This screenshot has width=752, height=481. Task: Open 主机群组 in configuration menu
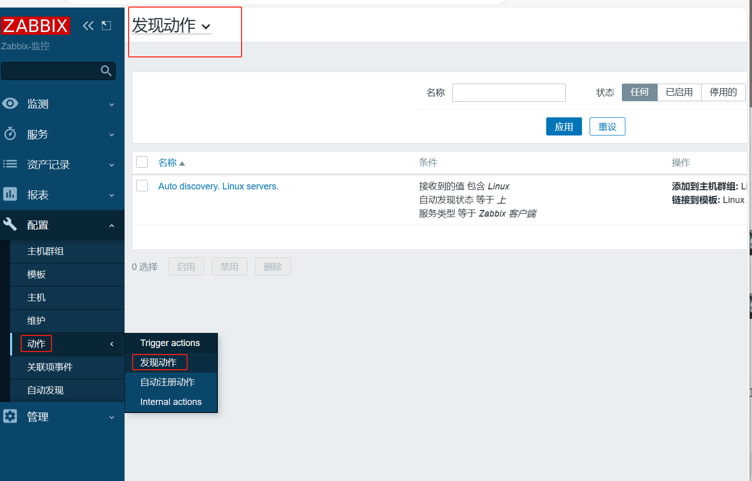click(67, 251)
